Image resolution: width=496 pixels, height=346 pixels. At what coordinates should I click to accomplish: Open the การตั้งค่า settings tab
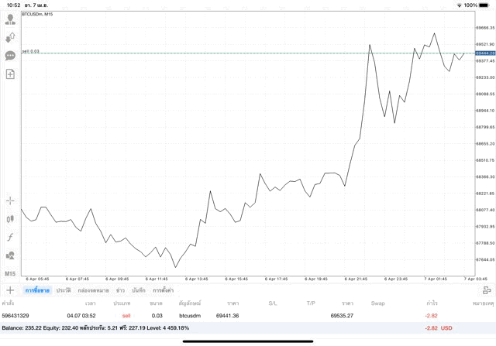[163, 290]
